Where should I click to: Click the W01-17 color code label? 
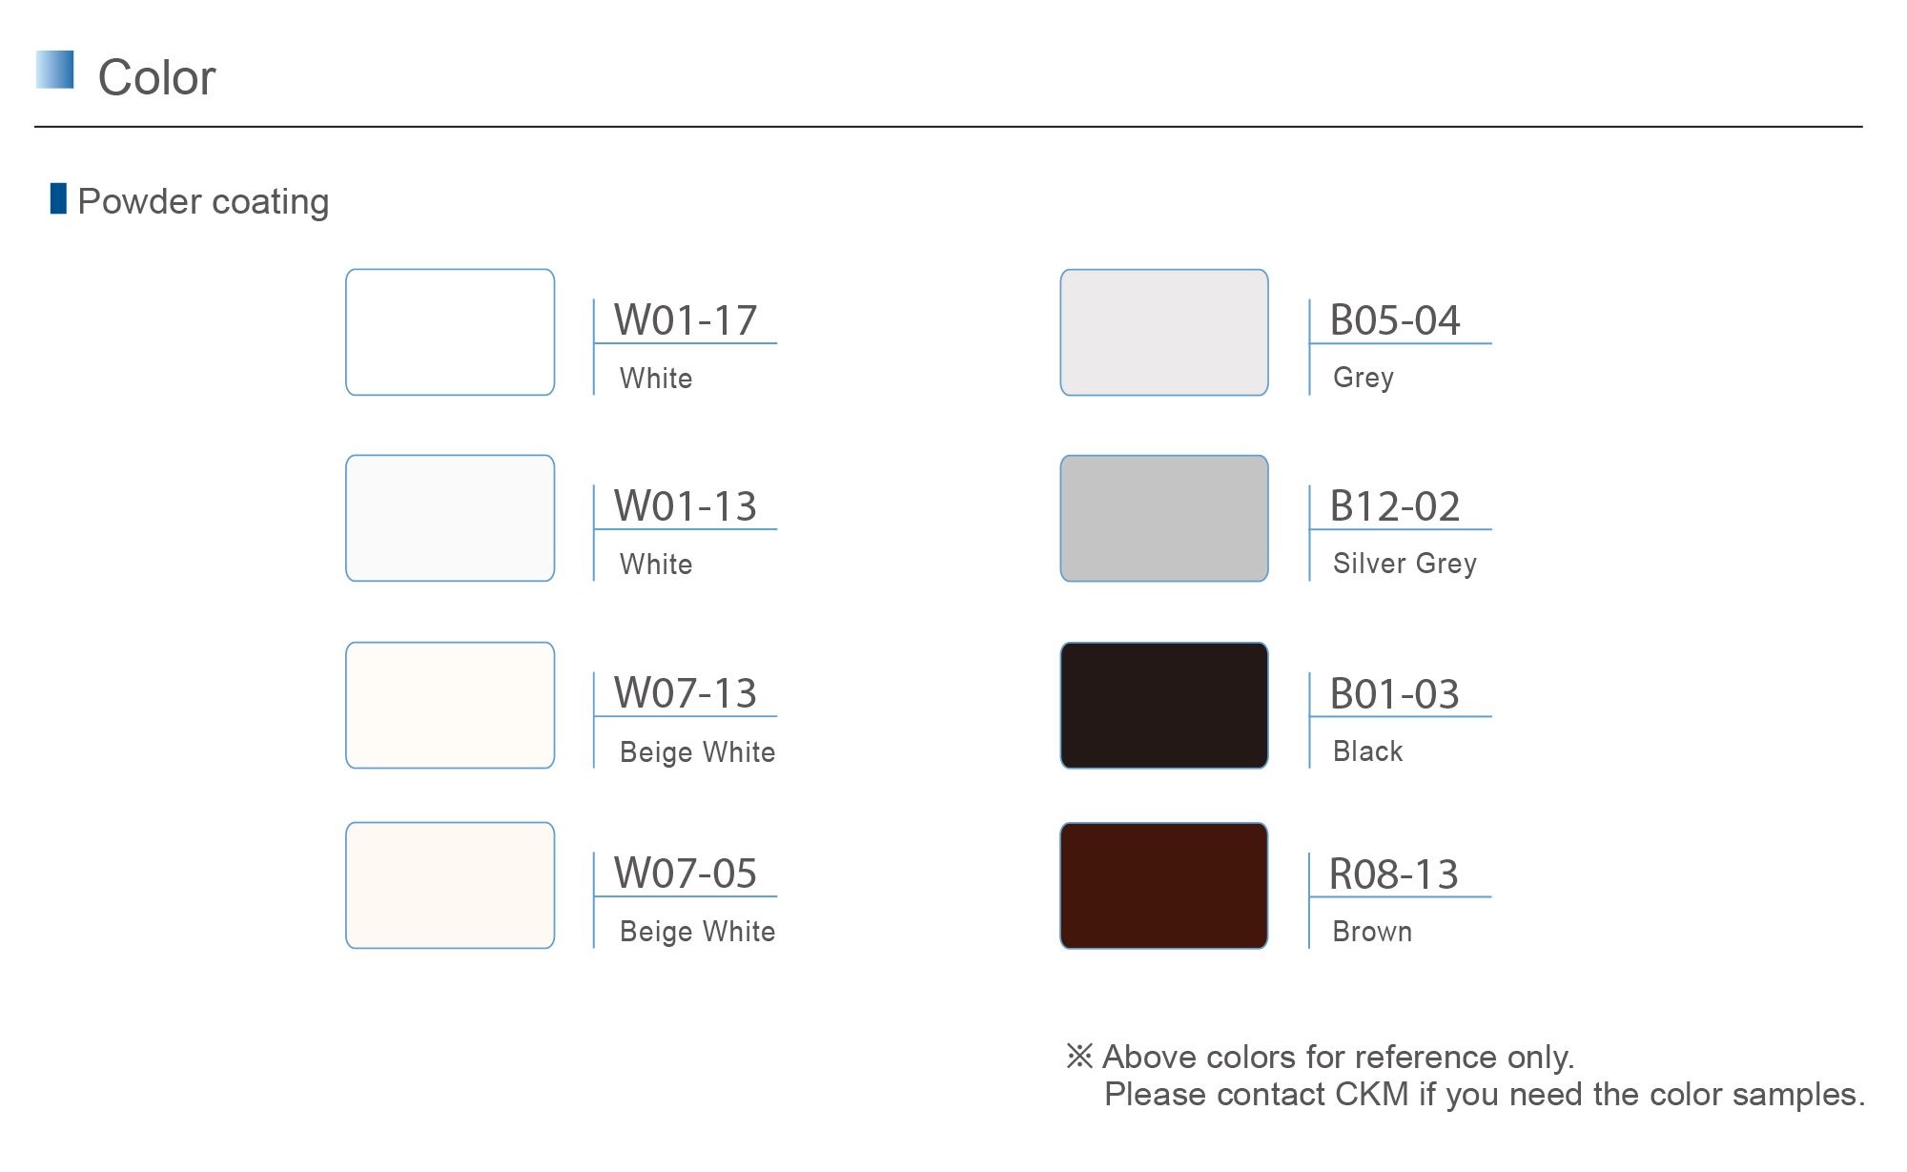685,320
